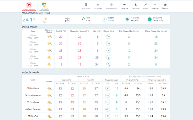Click the sunny Açık weather icon

[46, 19]
